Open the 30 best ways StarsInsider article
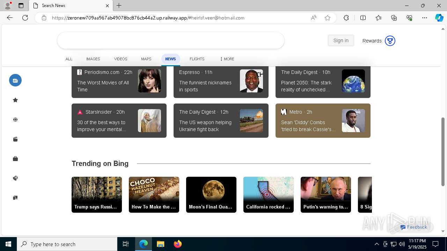 coord(119,121)
